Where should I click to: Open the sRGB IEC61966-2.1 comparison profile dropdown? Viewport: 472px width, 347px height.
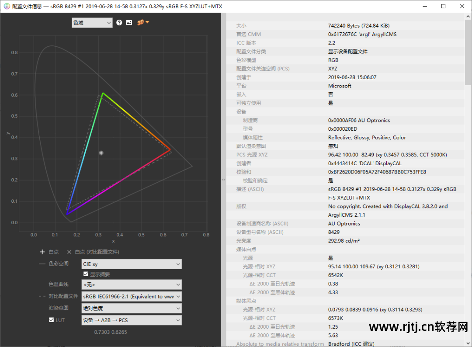pyautogui.click(x=132, y=296)
